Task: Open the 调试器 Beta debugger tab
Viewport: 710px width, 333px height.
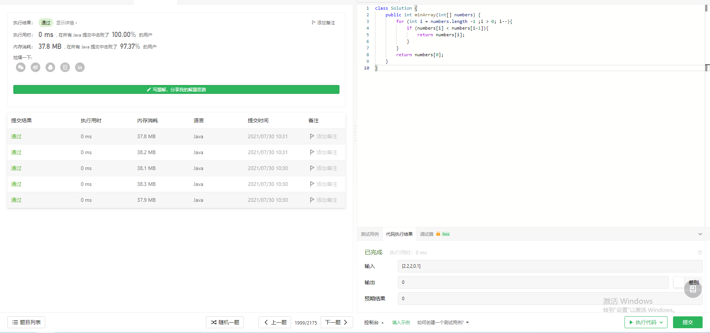Action: 435,234
